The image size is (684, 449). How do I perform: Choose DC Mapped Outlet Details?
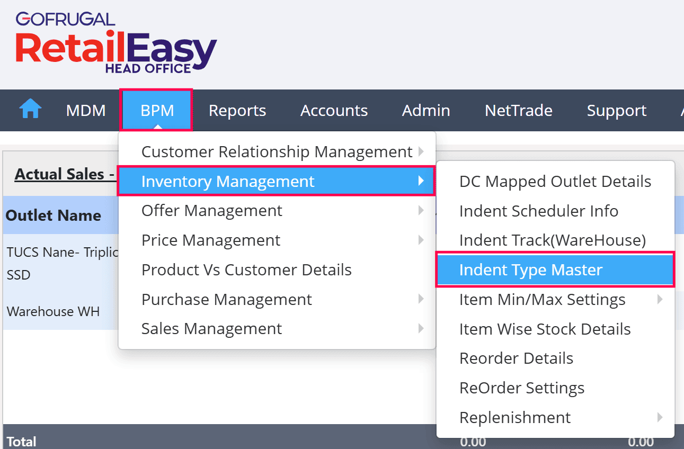(x=555, y=182)
